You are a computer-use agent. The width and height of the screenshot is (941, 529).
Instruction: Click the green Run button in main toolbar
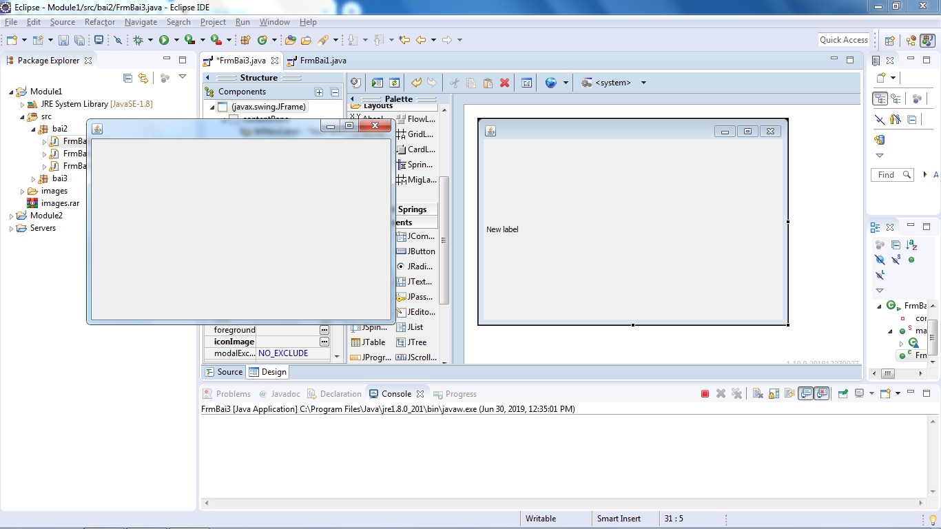(x=164, y=41)
